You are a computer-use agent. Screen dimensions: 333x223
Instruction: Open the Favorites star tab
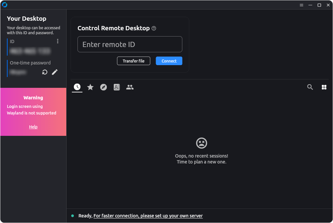coord(90,87)
